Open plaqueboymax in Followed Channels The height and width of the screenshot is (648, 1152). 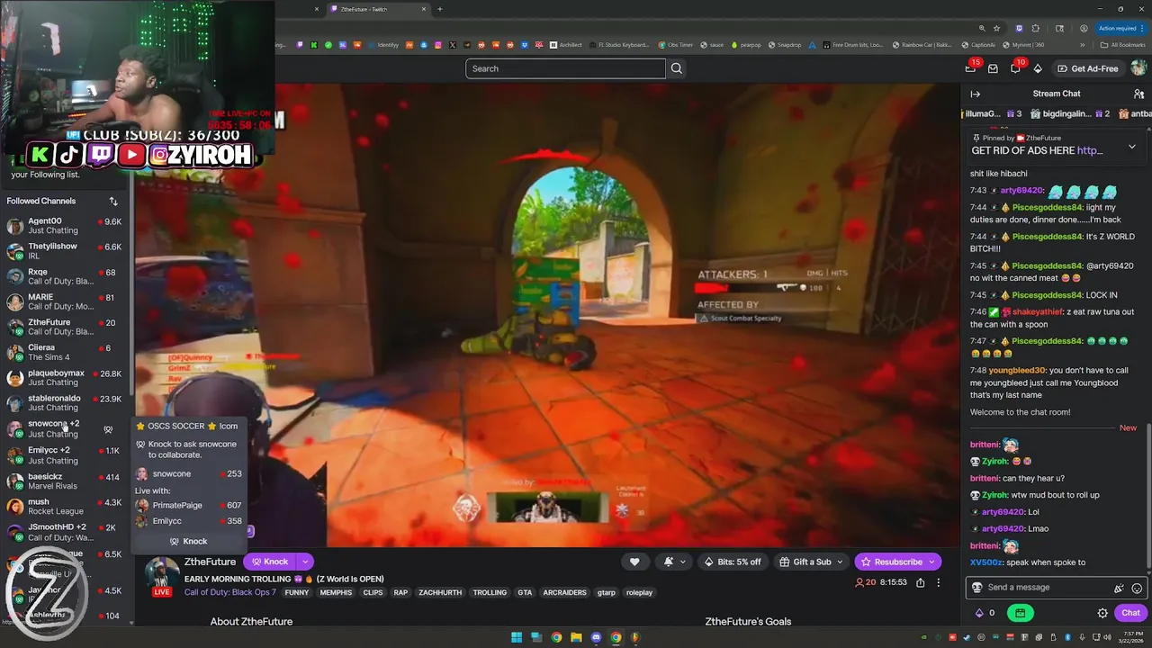tap(65, 377)
